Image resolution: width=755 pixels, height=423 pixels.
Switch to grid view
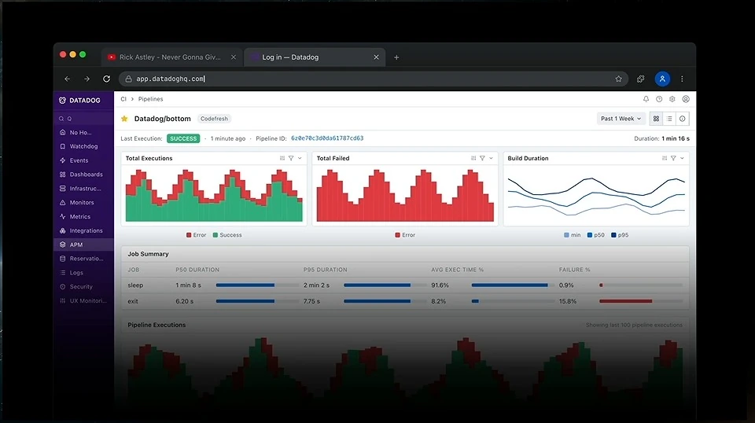click(x=656, y=119)
